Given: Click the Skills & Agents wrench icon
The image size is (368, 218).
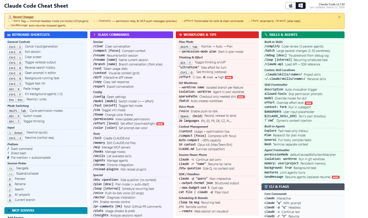Looking at the screenshot, I should (x=266, y=35).
